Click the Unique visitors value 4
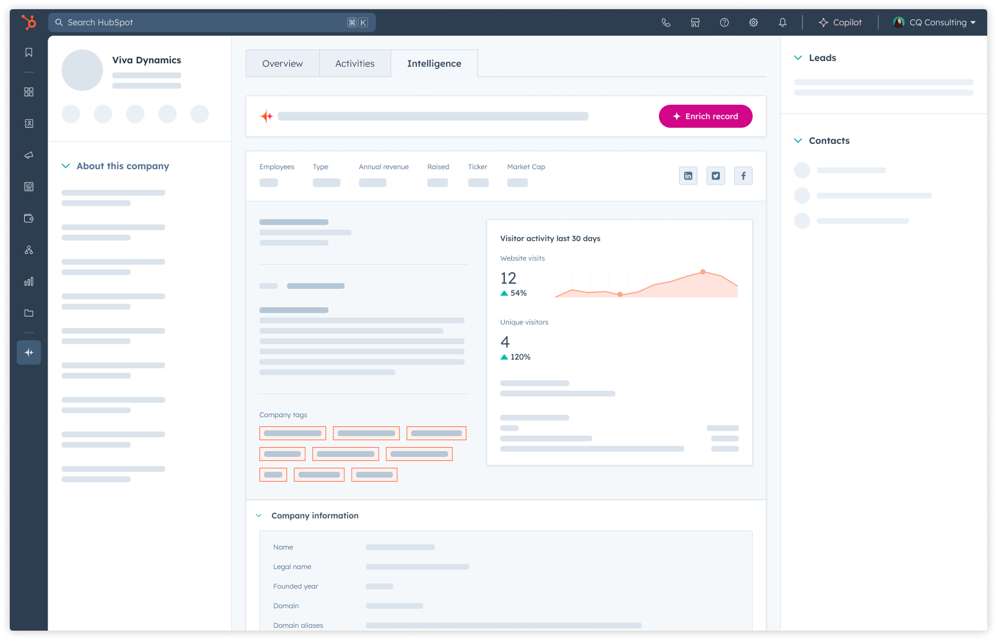Image resolution: width=997 pixels, height=641 pixels. point(505,342)
